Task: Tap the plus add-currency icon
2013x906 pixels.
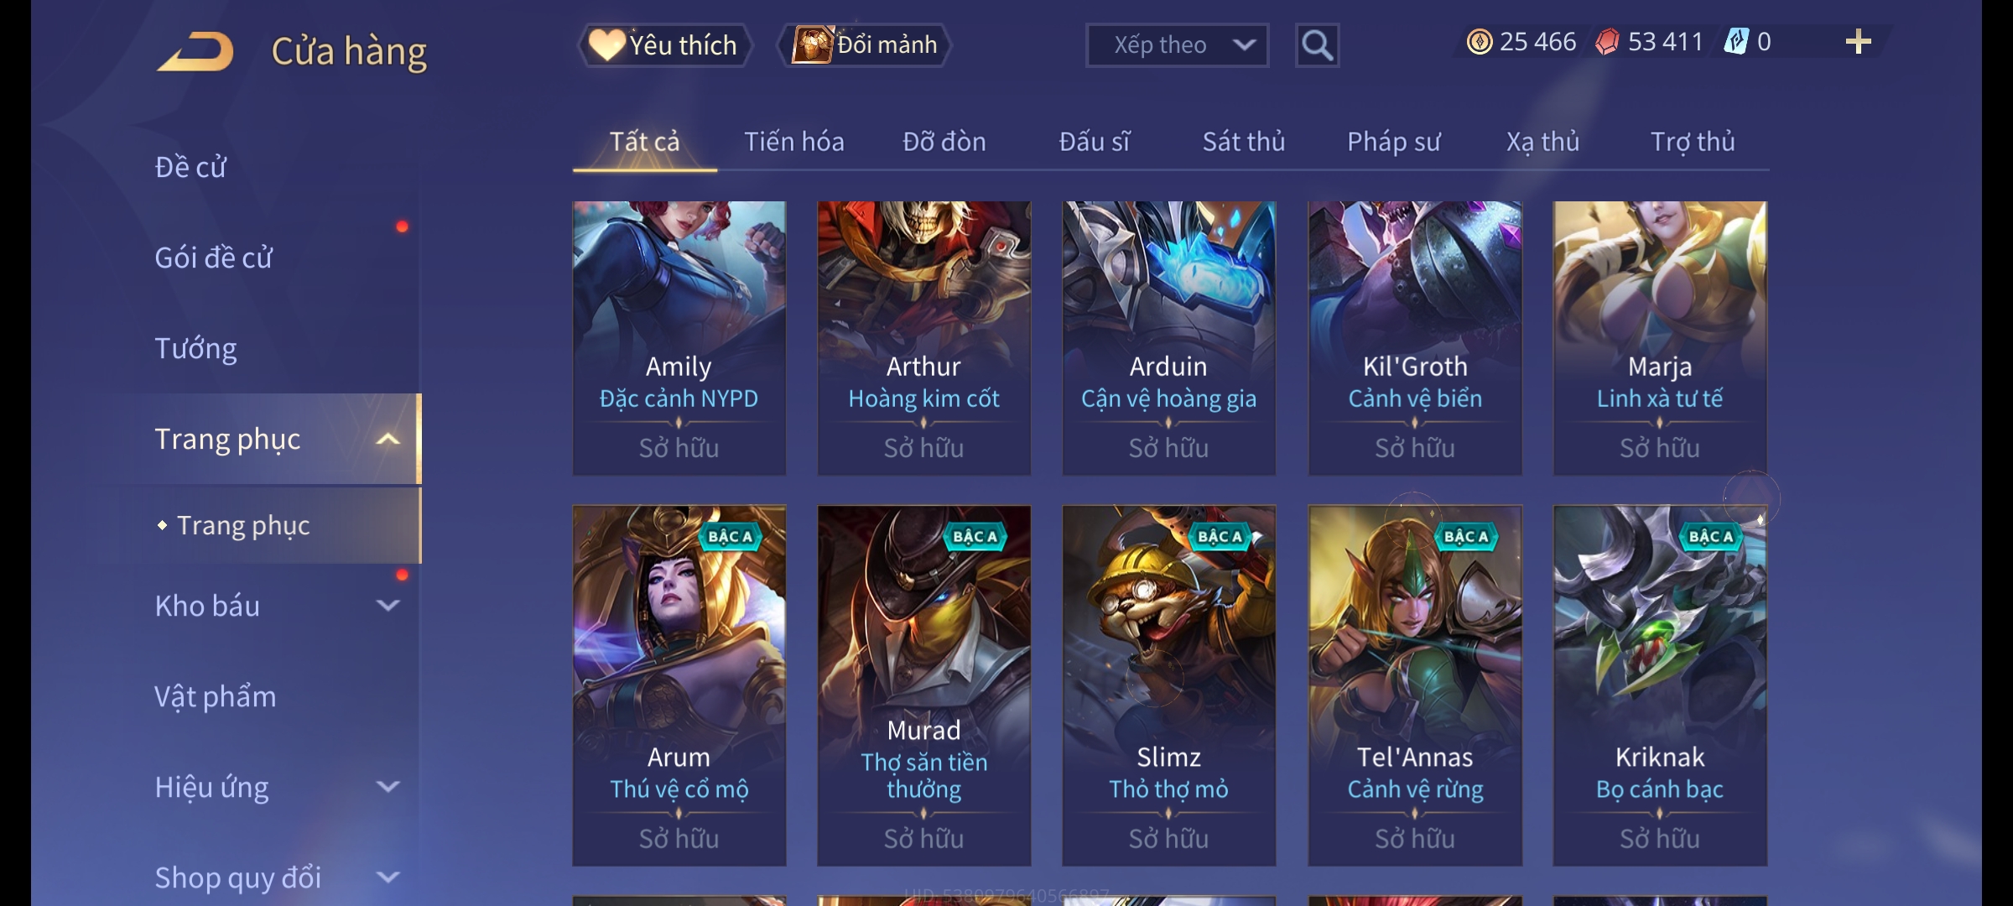Action: tap(1859, 42)
